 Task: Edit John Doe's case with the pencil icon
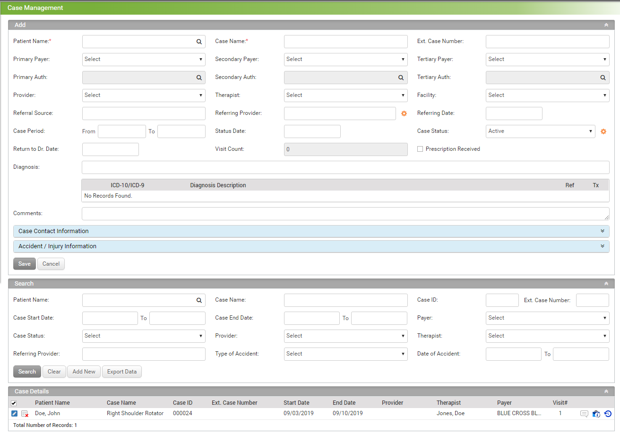pos(14,413)
